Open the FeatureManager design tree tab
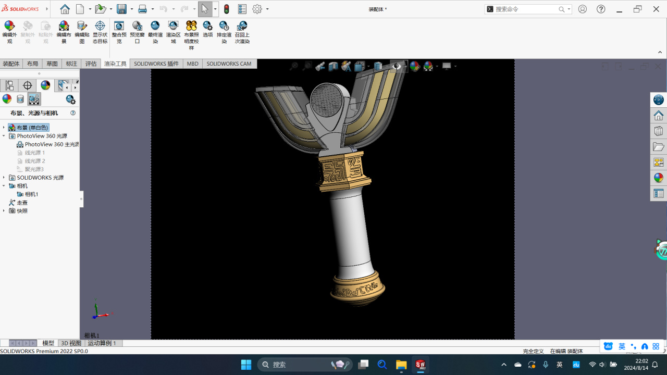The width and height of the screenshot is (667, 375). (x=9, y=85)
